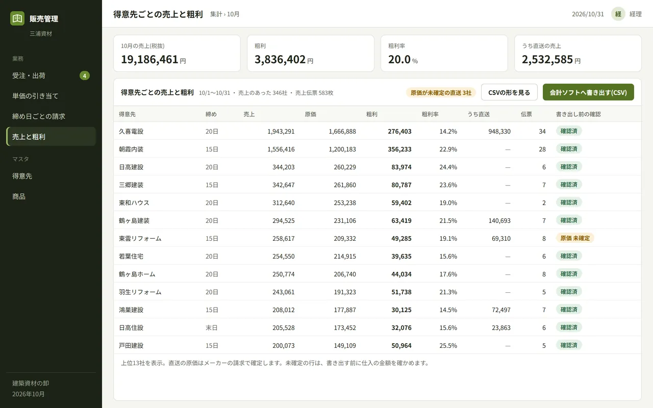The height and width of the screenshot is (408, 653).
Task: Click the 羽生リフォーム customer name
Action: [x=140, y=292]
